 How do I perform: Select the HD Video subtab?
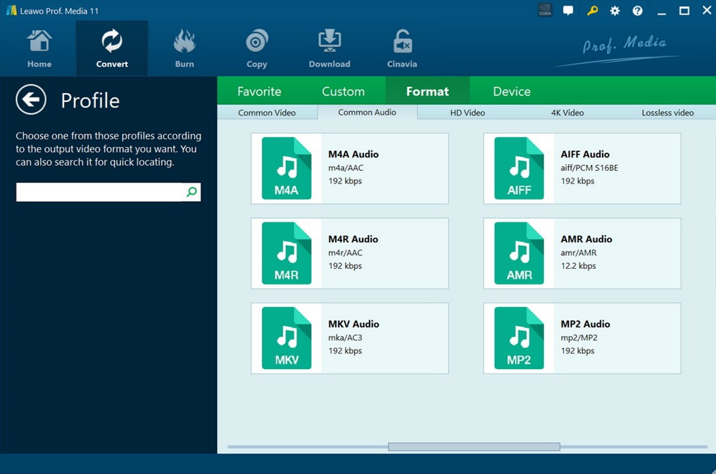coord(467,113)
